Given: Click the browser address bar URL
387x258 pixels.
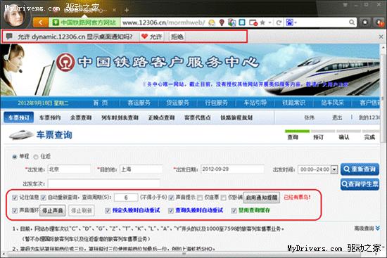Looking at the screenshot, I should 164,22.
